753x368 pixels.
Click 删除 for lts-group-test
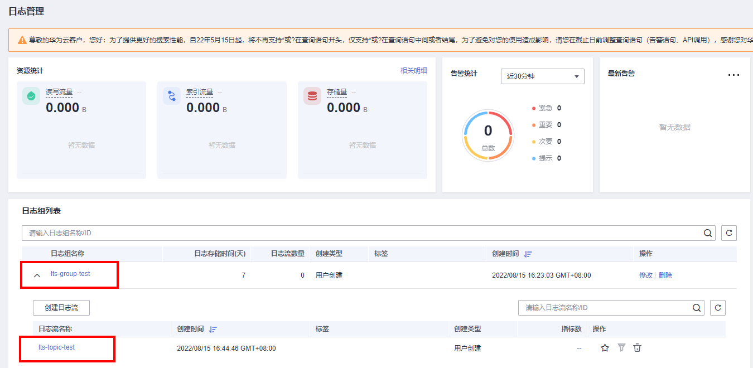tap(665, 275)
